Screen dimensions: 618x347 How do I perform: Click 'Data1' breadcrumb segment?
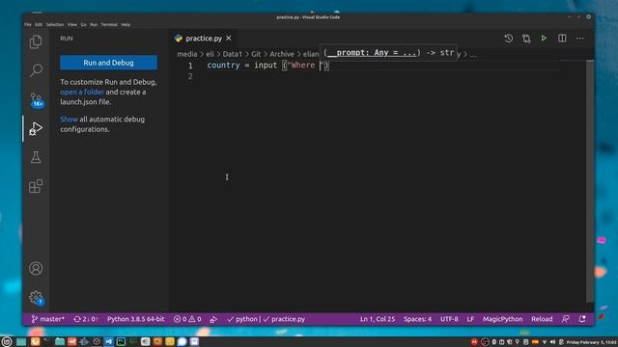(233, 54)
